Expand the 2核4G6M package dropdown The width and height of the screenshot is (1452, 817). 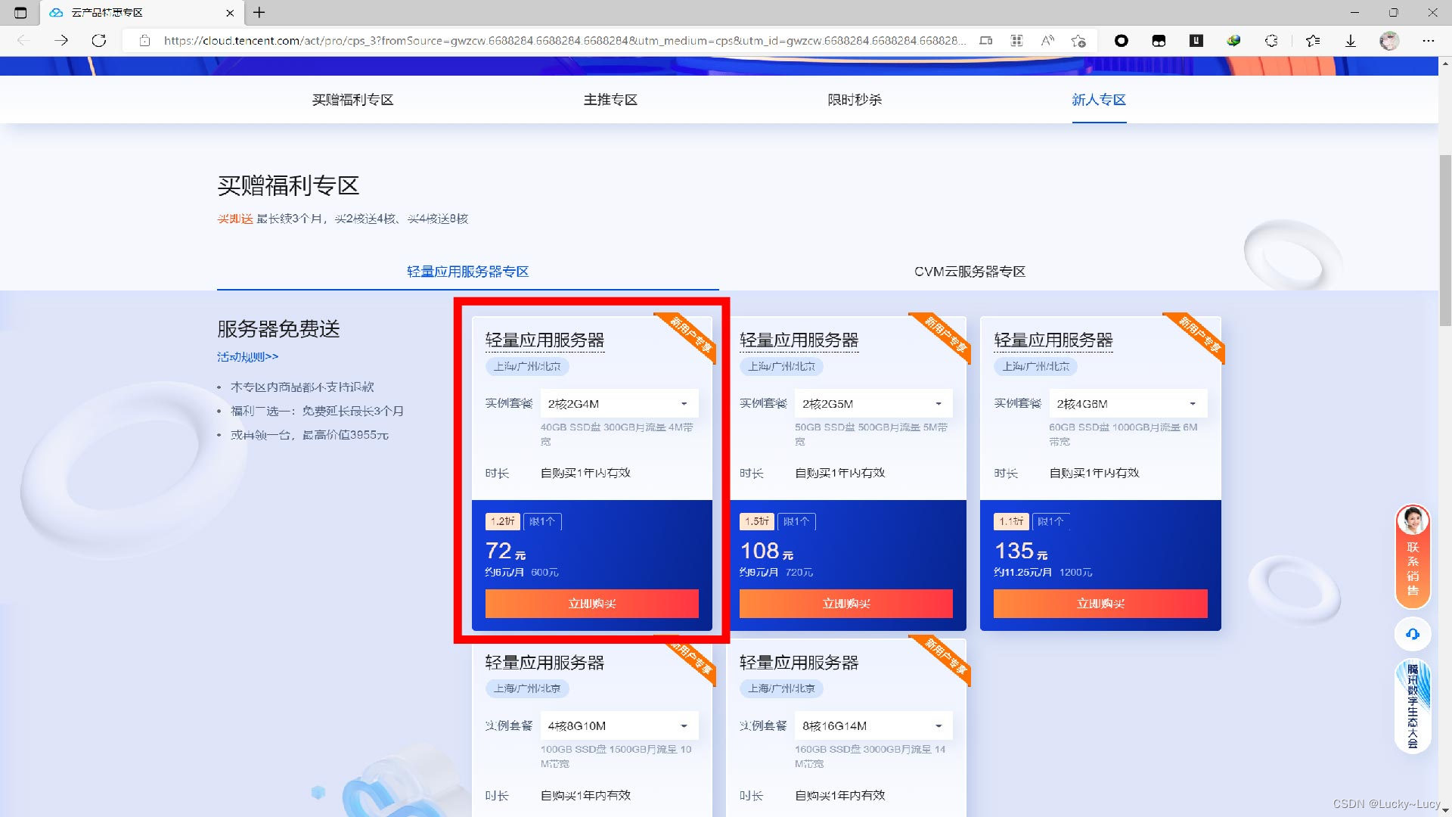point(1128,404)
